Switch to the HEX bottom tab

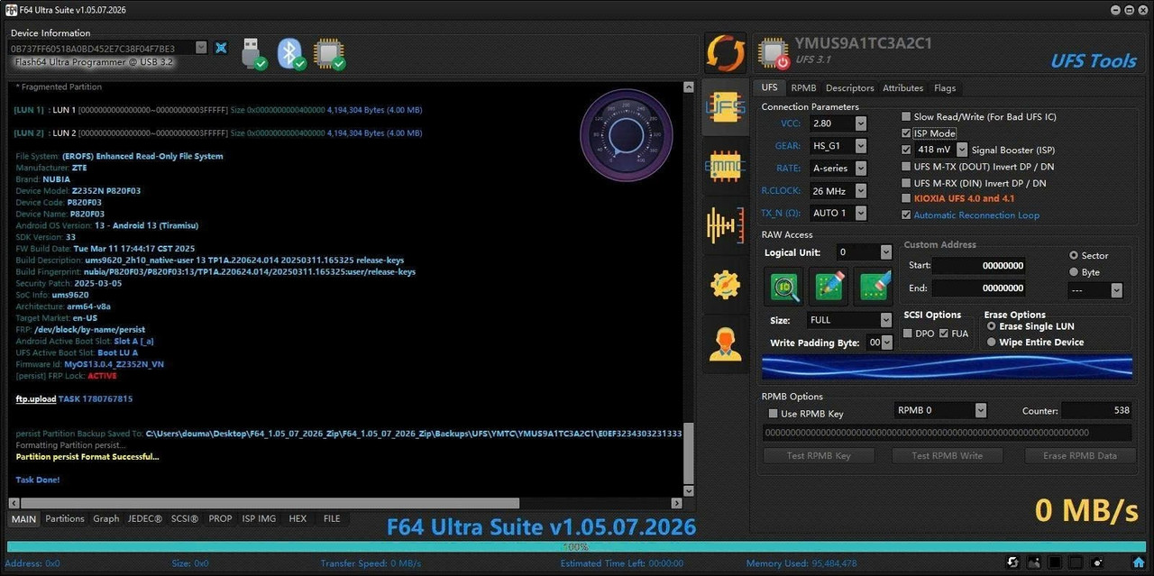[298, 519]
